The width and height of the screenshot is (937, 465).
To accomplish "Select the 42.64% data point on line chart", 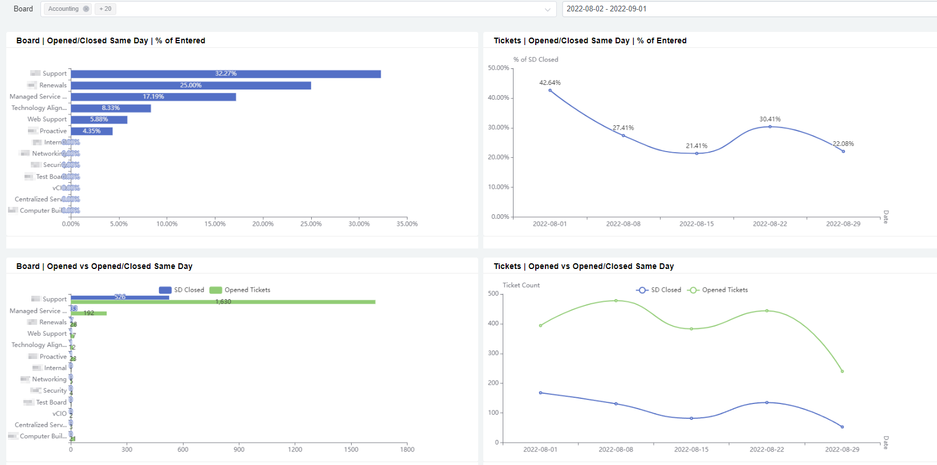I will pos(550,90).
